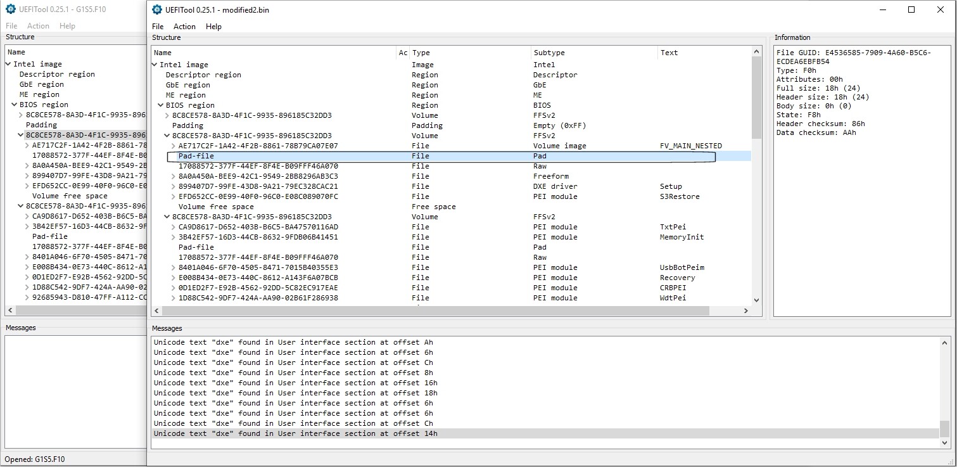Select Padding Empty (0xFF) row
Viewport: 957px width, 467px height.
[x=452, y=125]
